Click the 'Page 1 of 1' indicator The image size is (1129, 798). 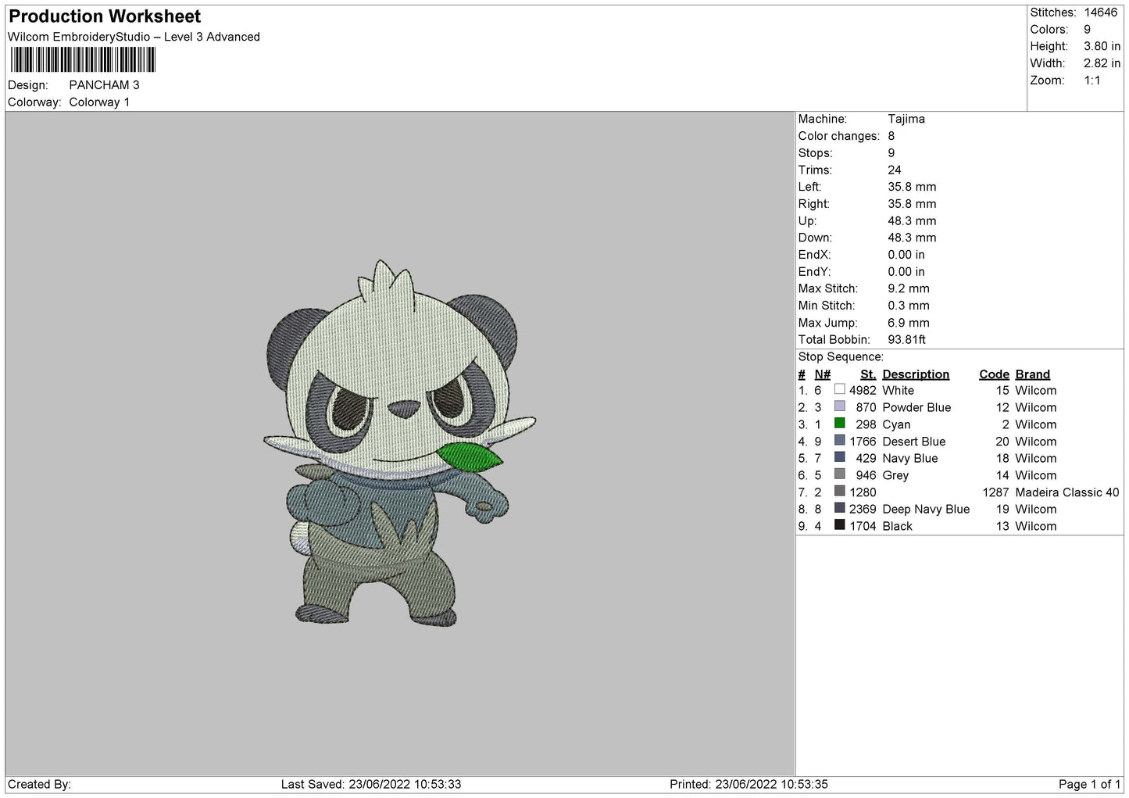[x=1089, y=784]
